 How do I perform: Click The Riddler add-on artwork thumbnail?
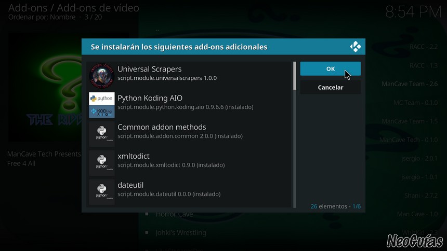(x=45, y=87)
